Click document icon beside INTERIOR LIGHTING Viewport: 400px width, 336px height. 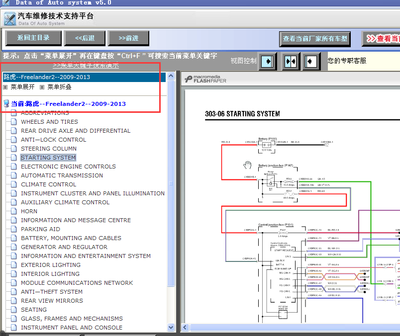[14, 274]
